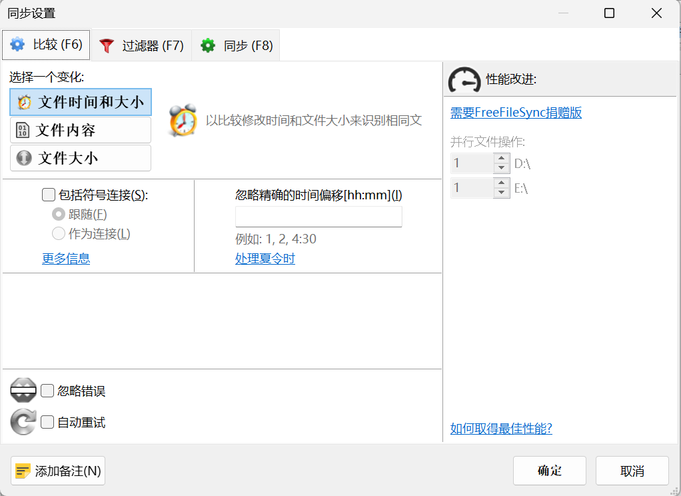
Task: Click the sticky note icon on 添加备注
Action: coord(21,470)
